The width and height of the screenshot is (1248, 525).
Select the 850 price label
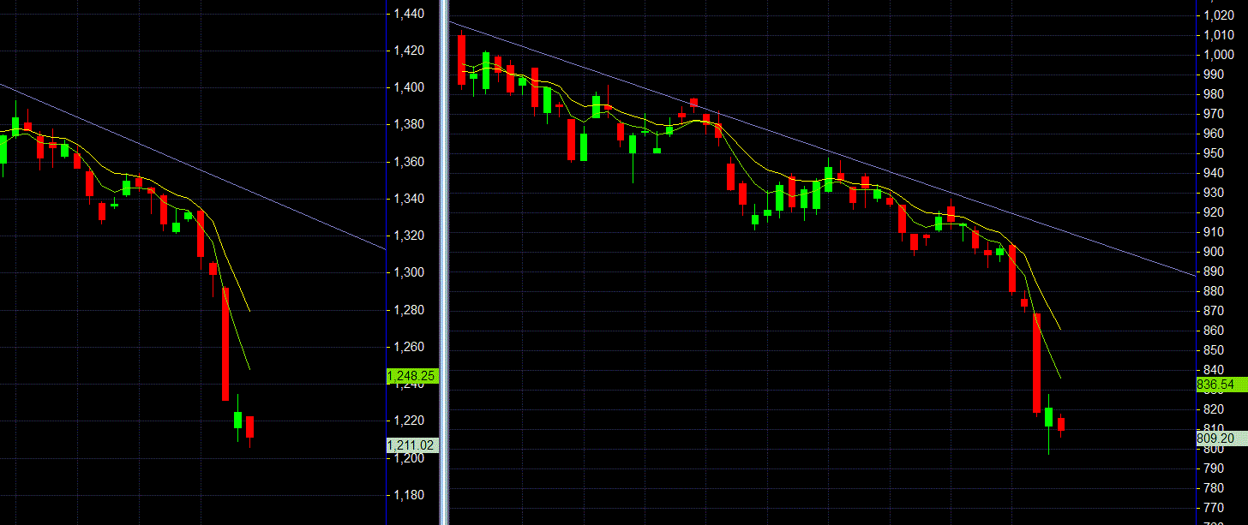click(x=1215, y=350)
